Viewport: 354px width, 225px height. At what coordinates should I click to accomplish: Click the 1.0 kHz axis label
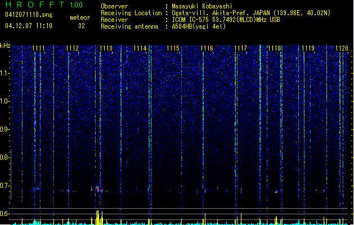point(5,101)
